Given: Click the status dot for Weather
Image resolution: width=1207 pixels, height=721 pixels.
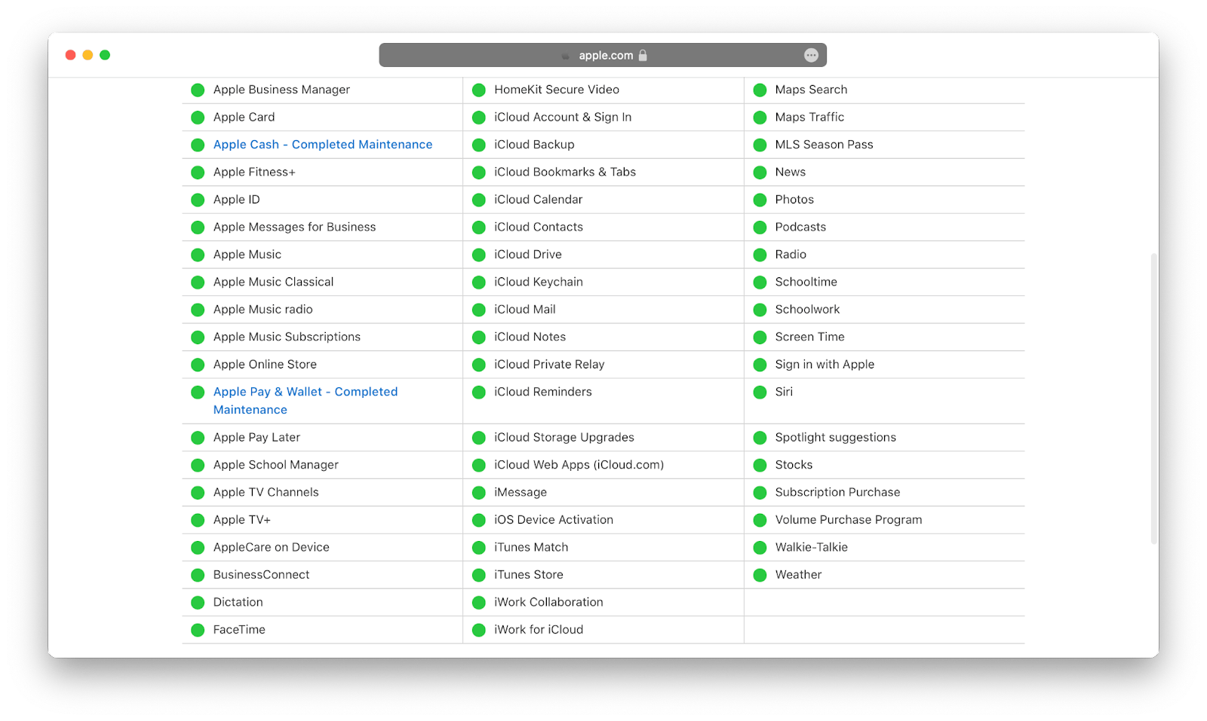Looking at the screenshot, I should [x=760, y=575].
